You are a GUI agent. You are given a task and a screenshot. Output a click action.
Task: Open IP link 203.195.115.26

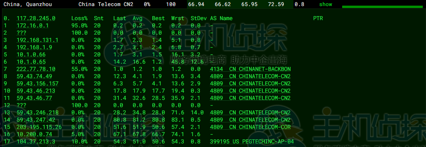tap(39, 127)
